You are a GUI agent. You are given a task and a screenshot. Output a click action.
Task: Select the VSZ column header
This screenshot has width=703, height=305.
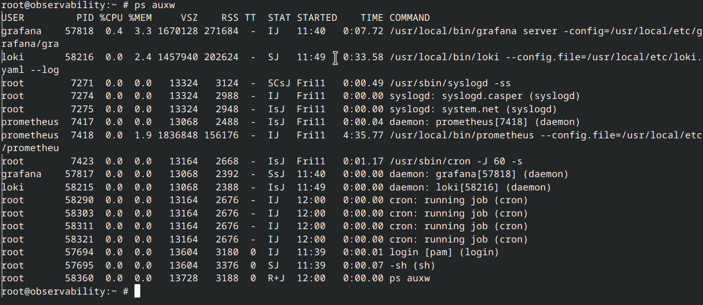tap(189, 18)
